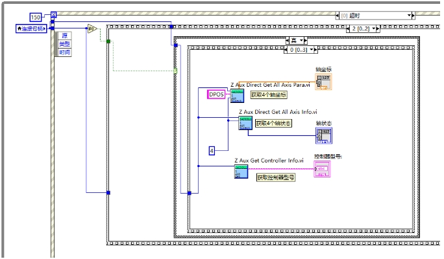
Task: Show previous case of 真 structure
Action: [287, 41]
